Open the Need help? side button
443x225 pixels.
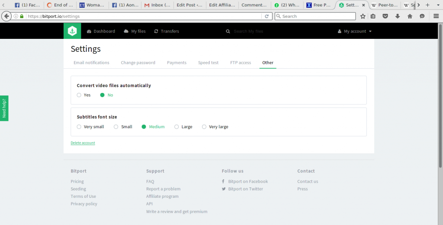[x=4, y=108]
